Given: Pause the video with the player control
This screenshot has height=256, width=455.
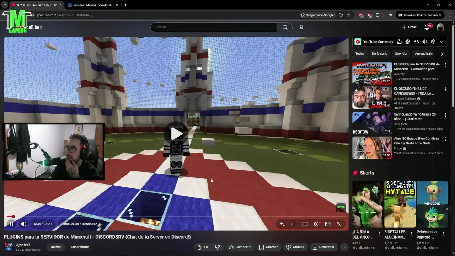Looking at the screenshot, I should [11, 224].
